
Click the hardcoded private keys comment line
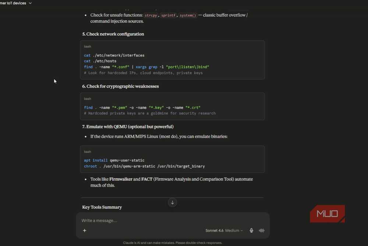pyautogui.click(x=149, y=113)
